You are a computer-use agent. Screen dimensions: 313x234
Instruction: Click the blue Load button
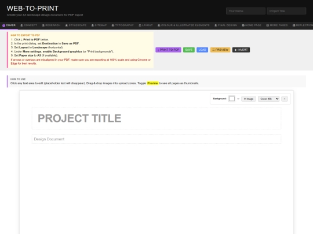[x=202, y=50]
